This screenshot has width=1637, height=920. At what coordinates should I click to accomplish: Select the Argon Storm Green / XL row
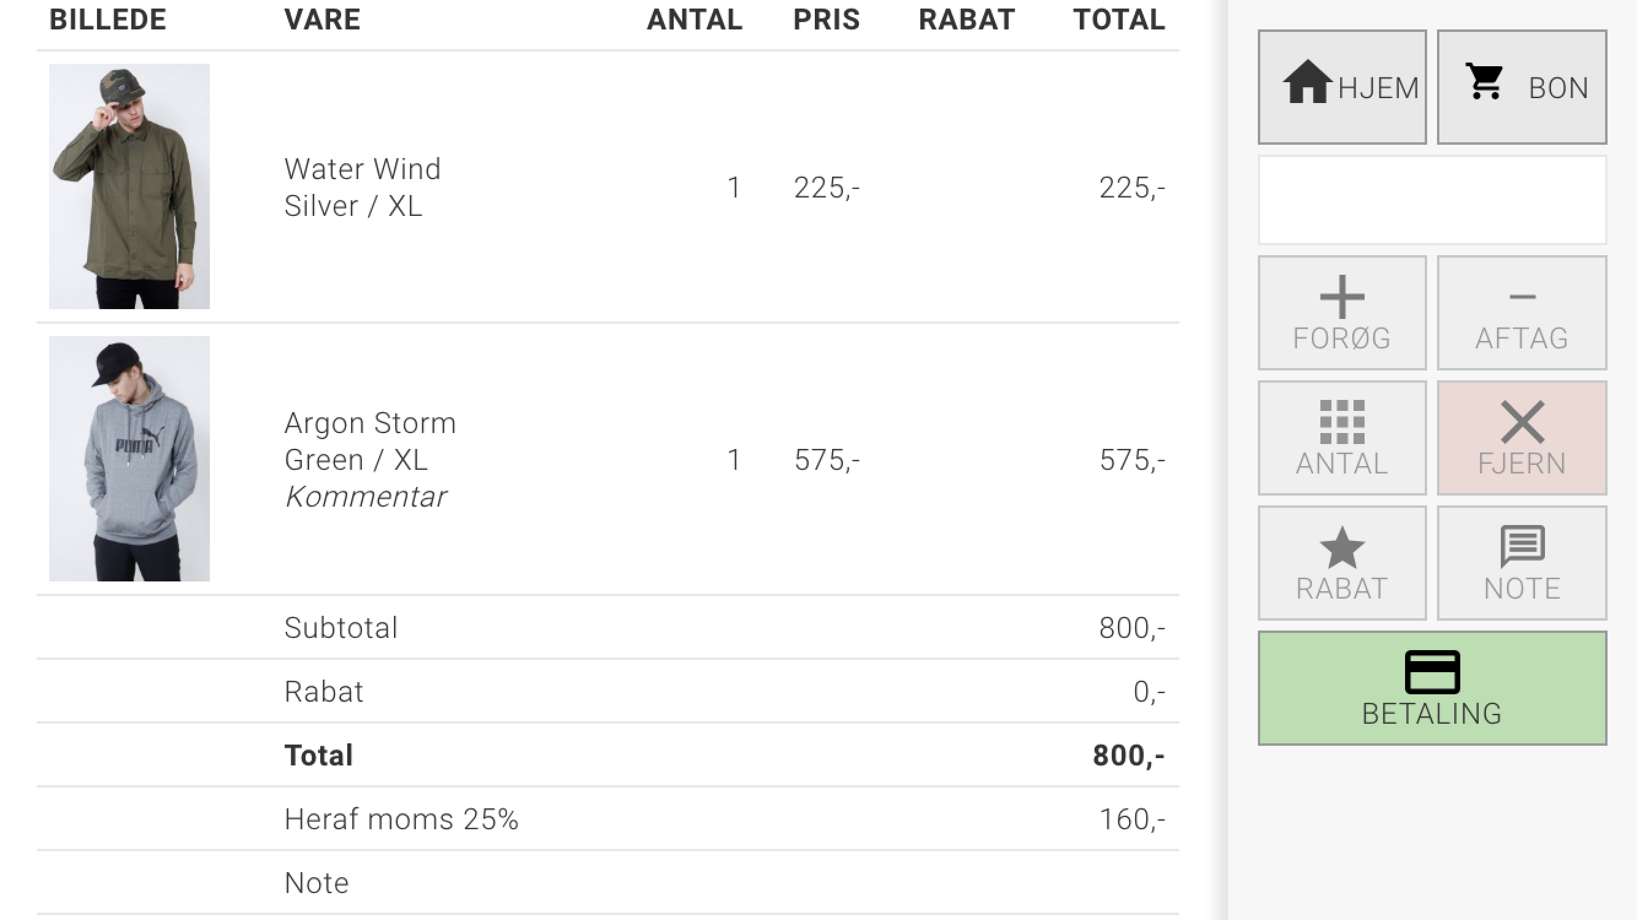click(607, 459)
